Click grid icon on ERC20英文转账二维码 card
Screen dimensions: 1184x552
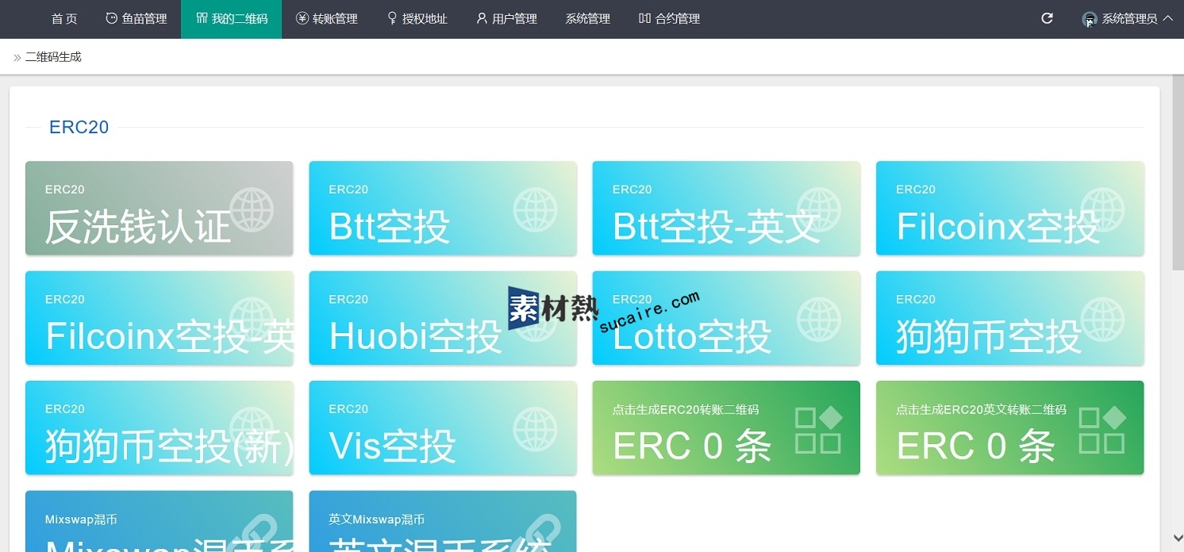click(x=1102, y=429)
